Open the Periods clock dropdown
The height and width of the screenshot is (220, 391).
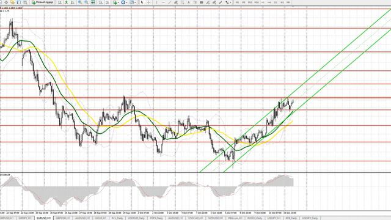[x=123, y=2]
